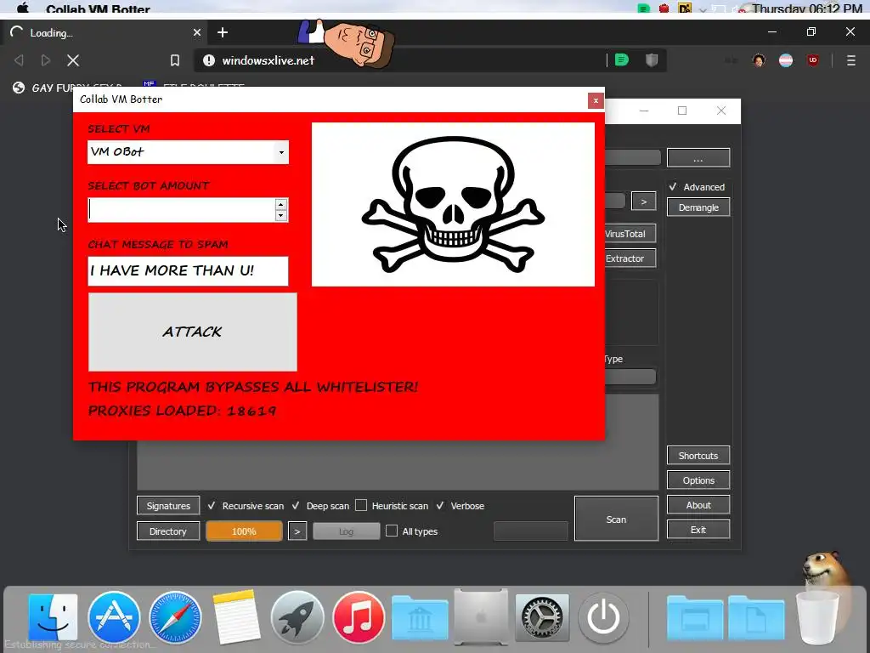The image size is (870, 653).
Task: Open the Shortcuts button
Action: [x=698, y=456]
